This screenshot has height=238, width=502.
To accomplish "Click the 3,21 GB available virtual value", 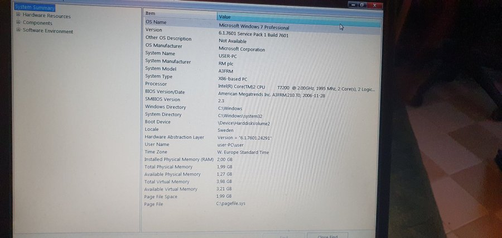I will click(224, 189).
